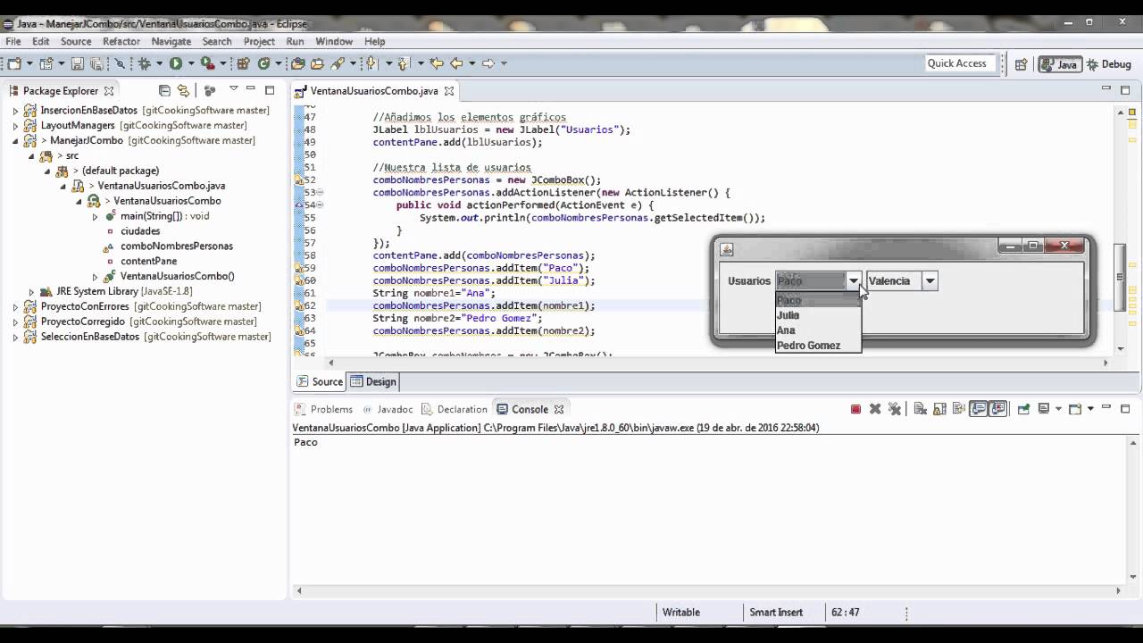Go back with the yellow Back arrow
This screenshot has height=643, width=1143.
456,63
